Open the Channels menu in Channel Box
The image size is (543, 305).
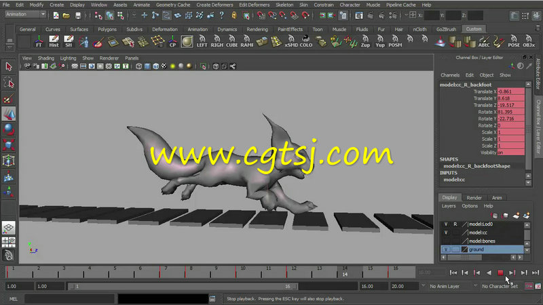(x=450, y=75)
